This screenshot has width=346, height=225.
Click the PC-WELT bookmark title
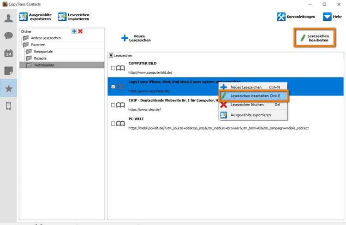pyautogui.click(x=136, y=119)
